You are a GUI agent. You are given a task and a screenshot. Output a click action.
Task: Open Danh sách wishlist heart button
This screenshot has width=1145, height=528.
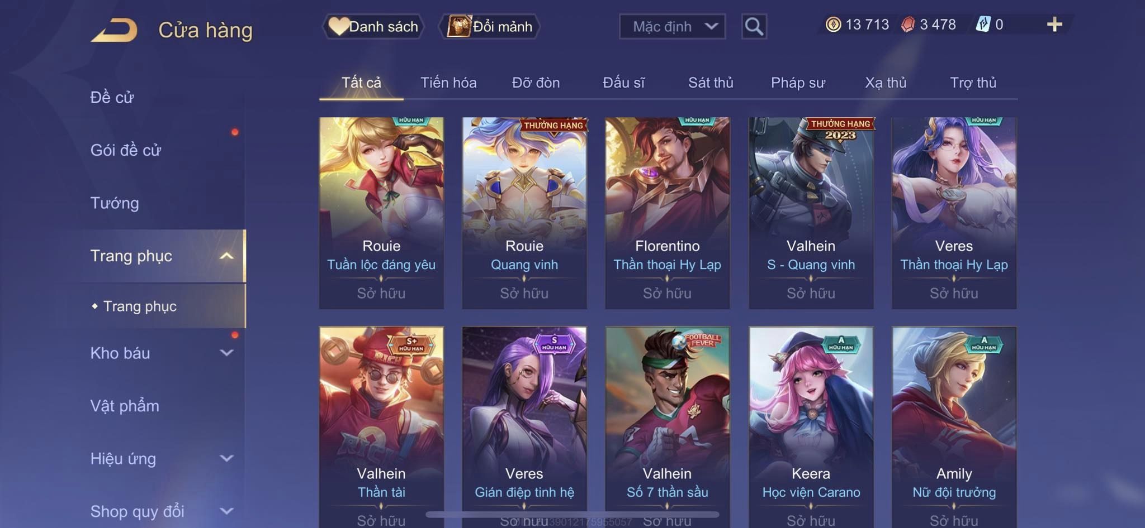click(373, 26)
